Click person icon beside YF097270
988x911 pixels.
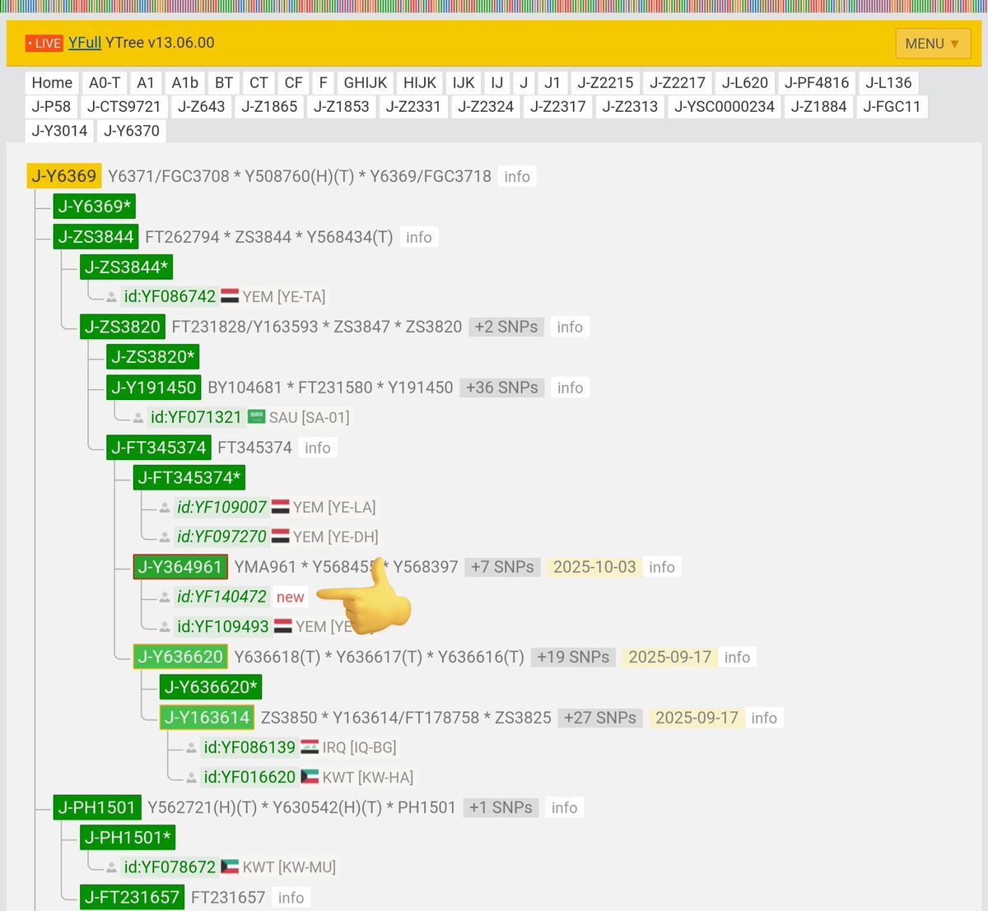pyautogui.click(x=165, y=538)
